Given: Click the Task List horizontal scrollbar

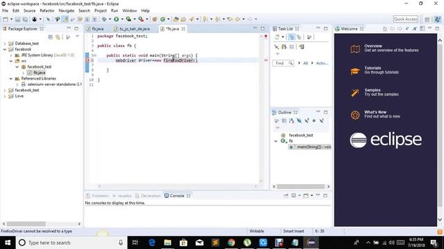Looking at the screenshot, I should pyautogui.click(x=300, y=187).
